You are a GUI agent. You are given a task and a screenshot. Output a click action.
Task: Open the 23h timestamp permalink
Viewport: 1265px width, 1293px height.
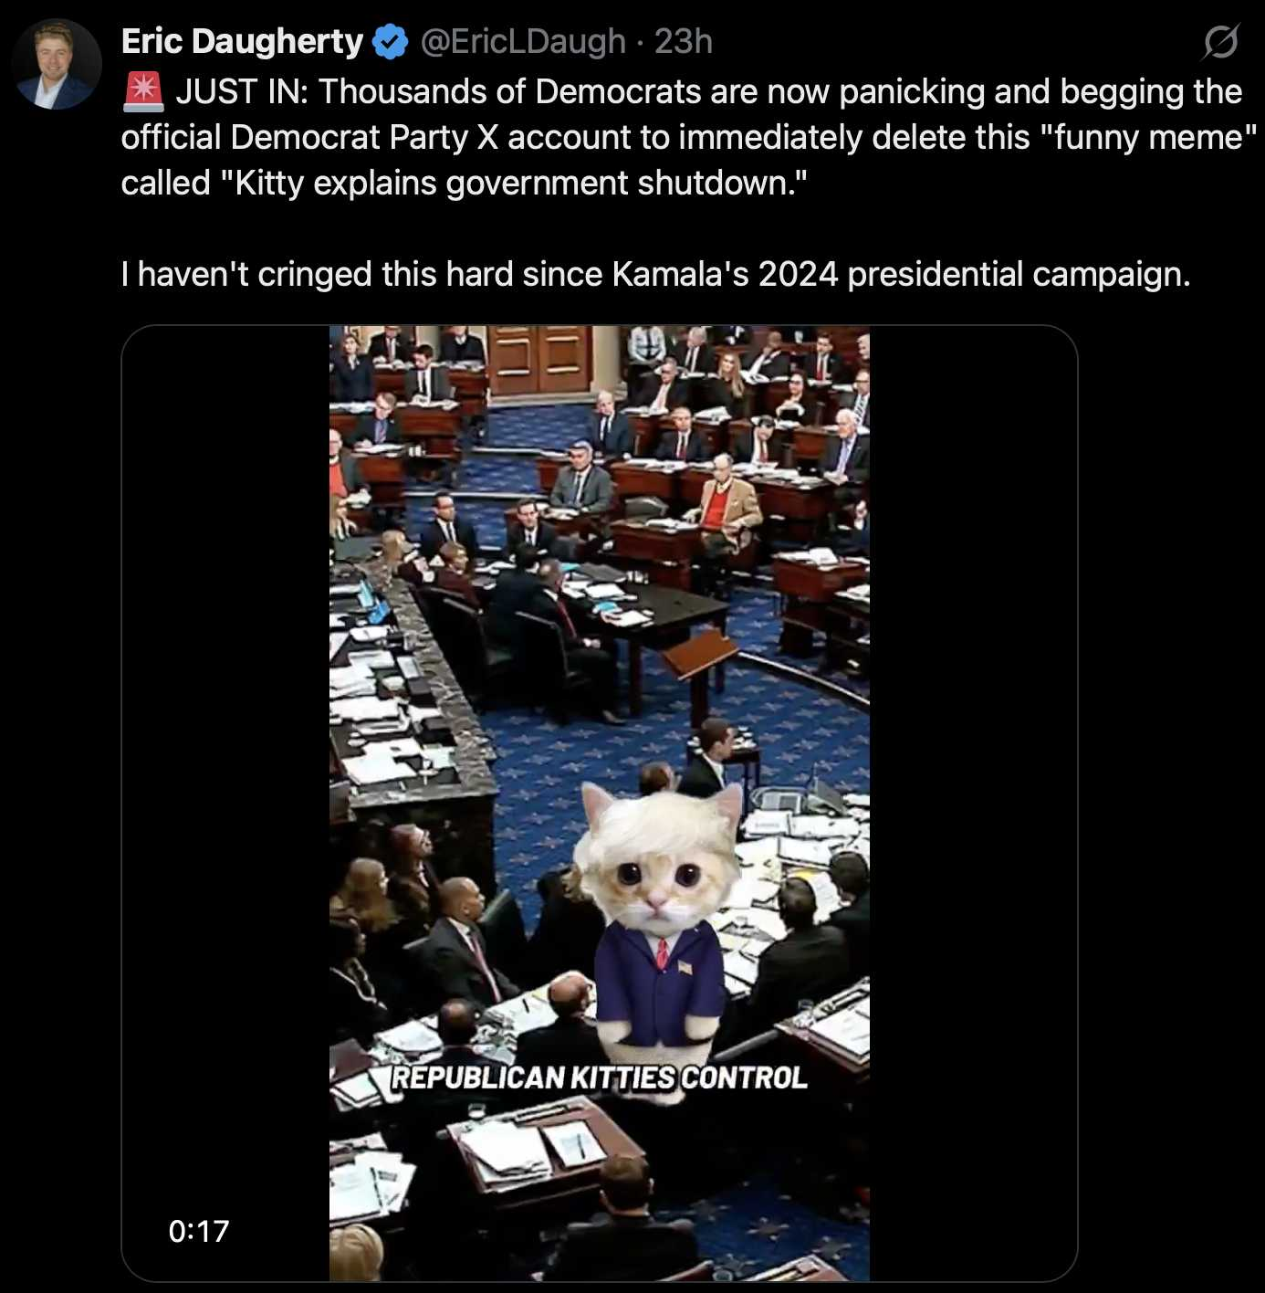(684, 42)
